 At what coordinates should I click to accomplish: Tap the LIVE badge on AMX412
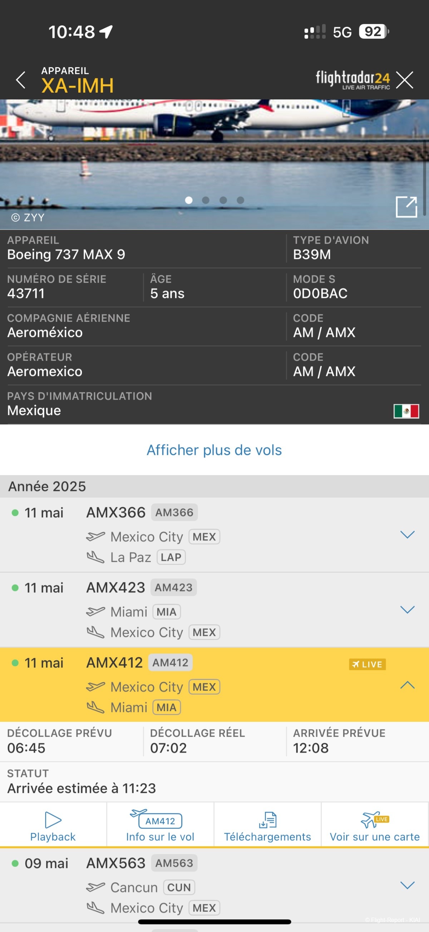tap(367, 664)
